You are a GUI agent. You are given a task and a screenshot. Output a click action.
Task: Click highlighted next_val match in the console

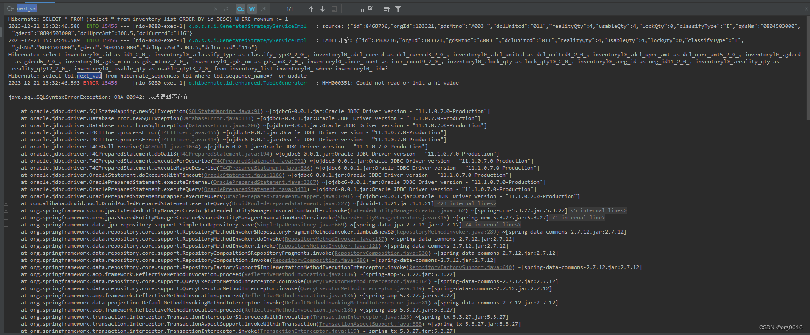click(89, 76)
